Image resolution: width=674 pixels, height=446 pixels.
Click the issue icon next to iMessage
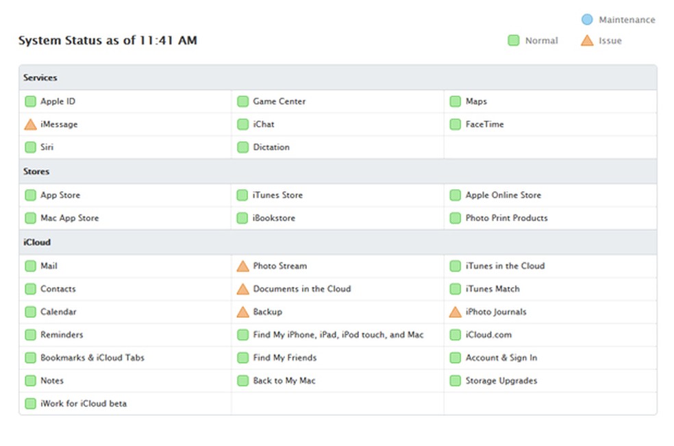pos(30,124)
